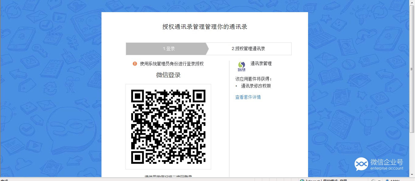
Task: Click the scrollbar up arrow
Action: (412, 3)
